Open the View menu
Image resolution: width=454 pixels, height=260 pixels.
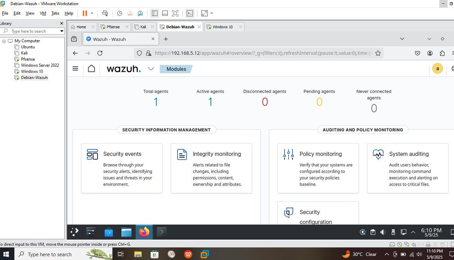30,13
